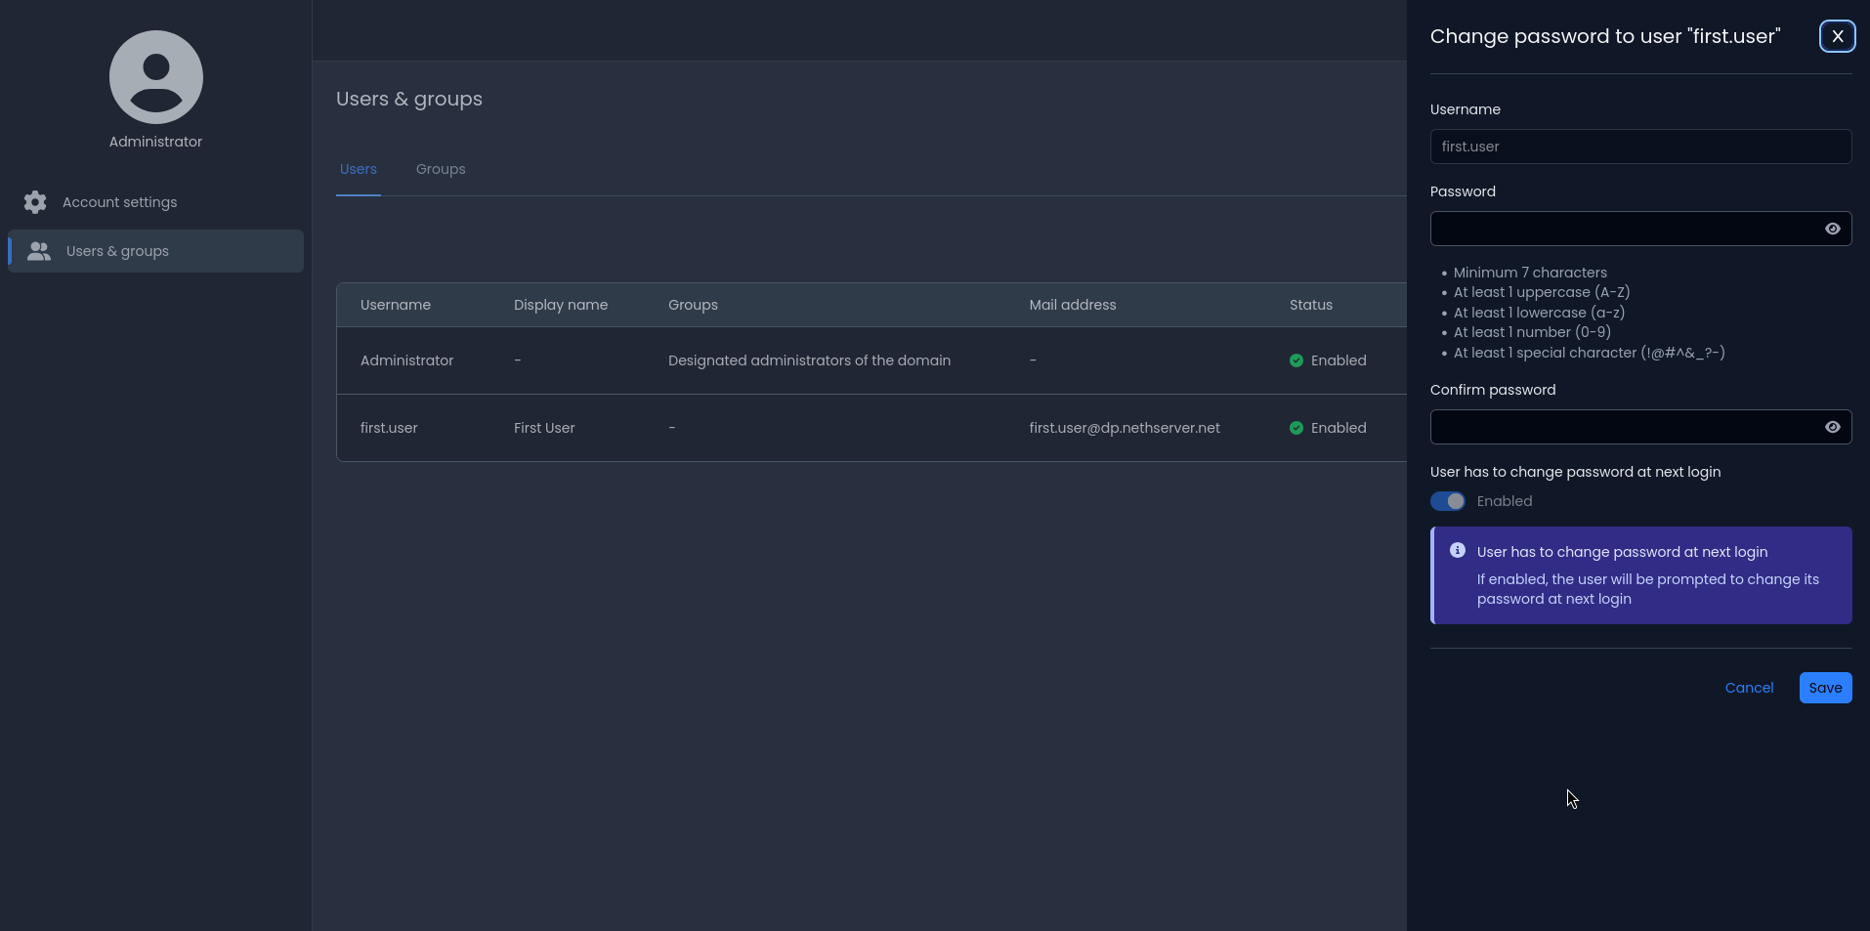Switch to the Groups tab
The width and height of the screenshot is (1870, 931).
pyautogui.click(x=441, y=169)
